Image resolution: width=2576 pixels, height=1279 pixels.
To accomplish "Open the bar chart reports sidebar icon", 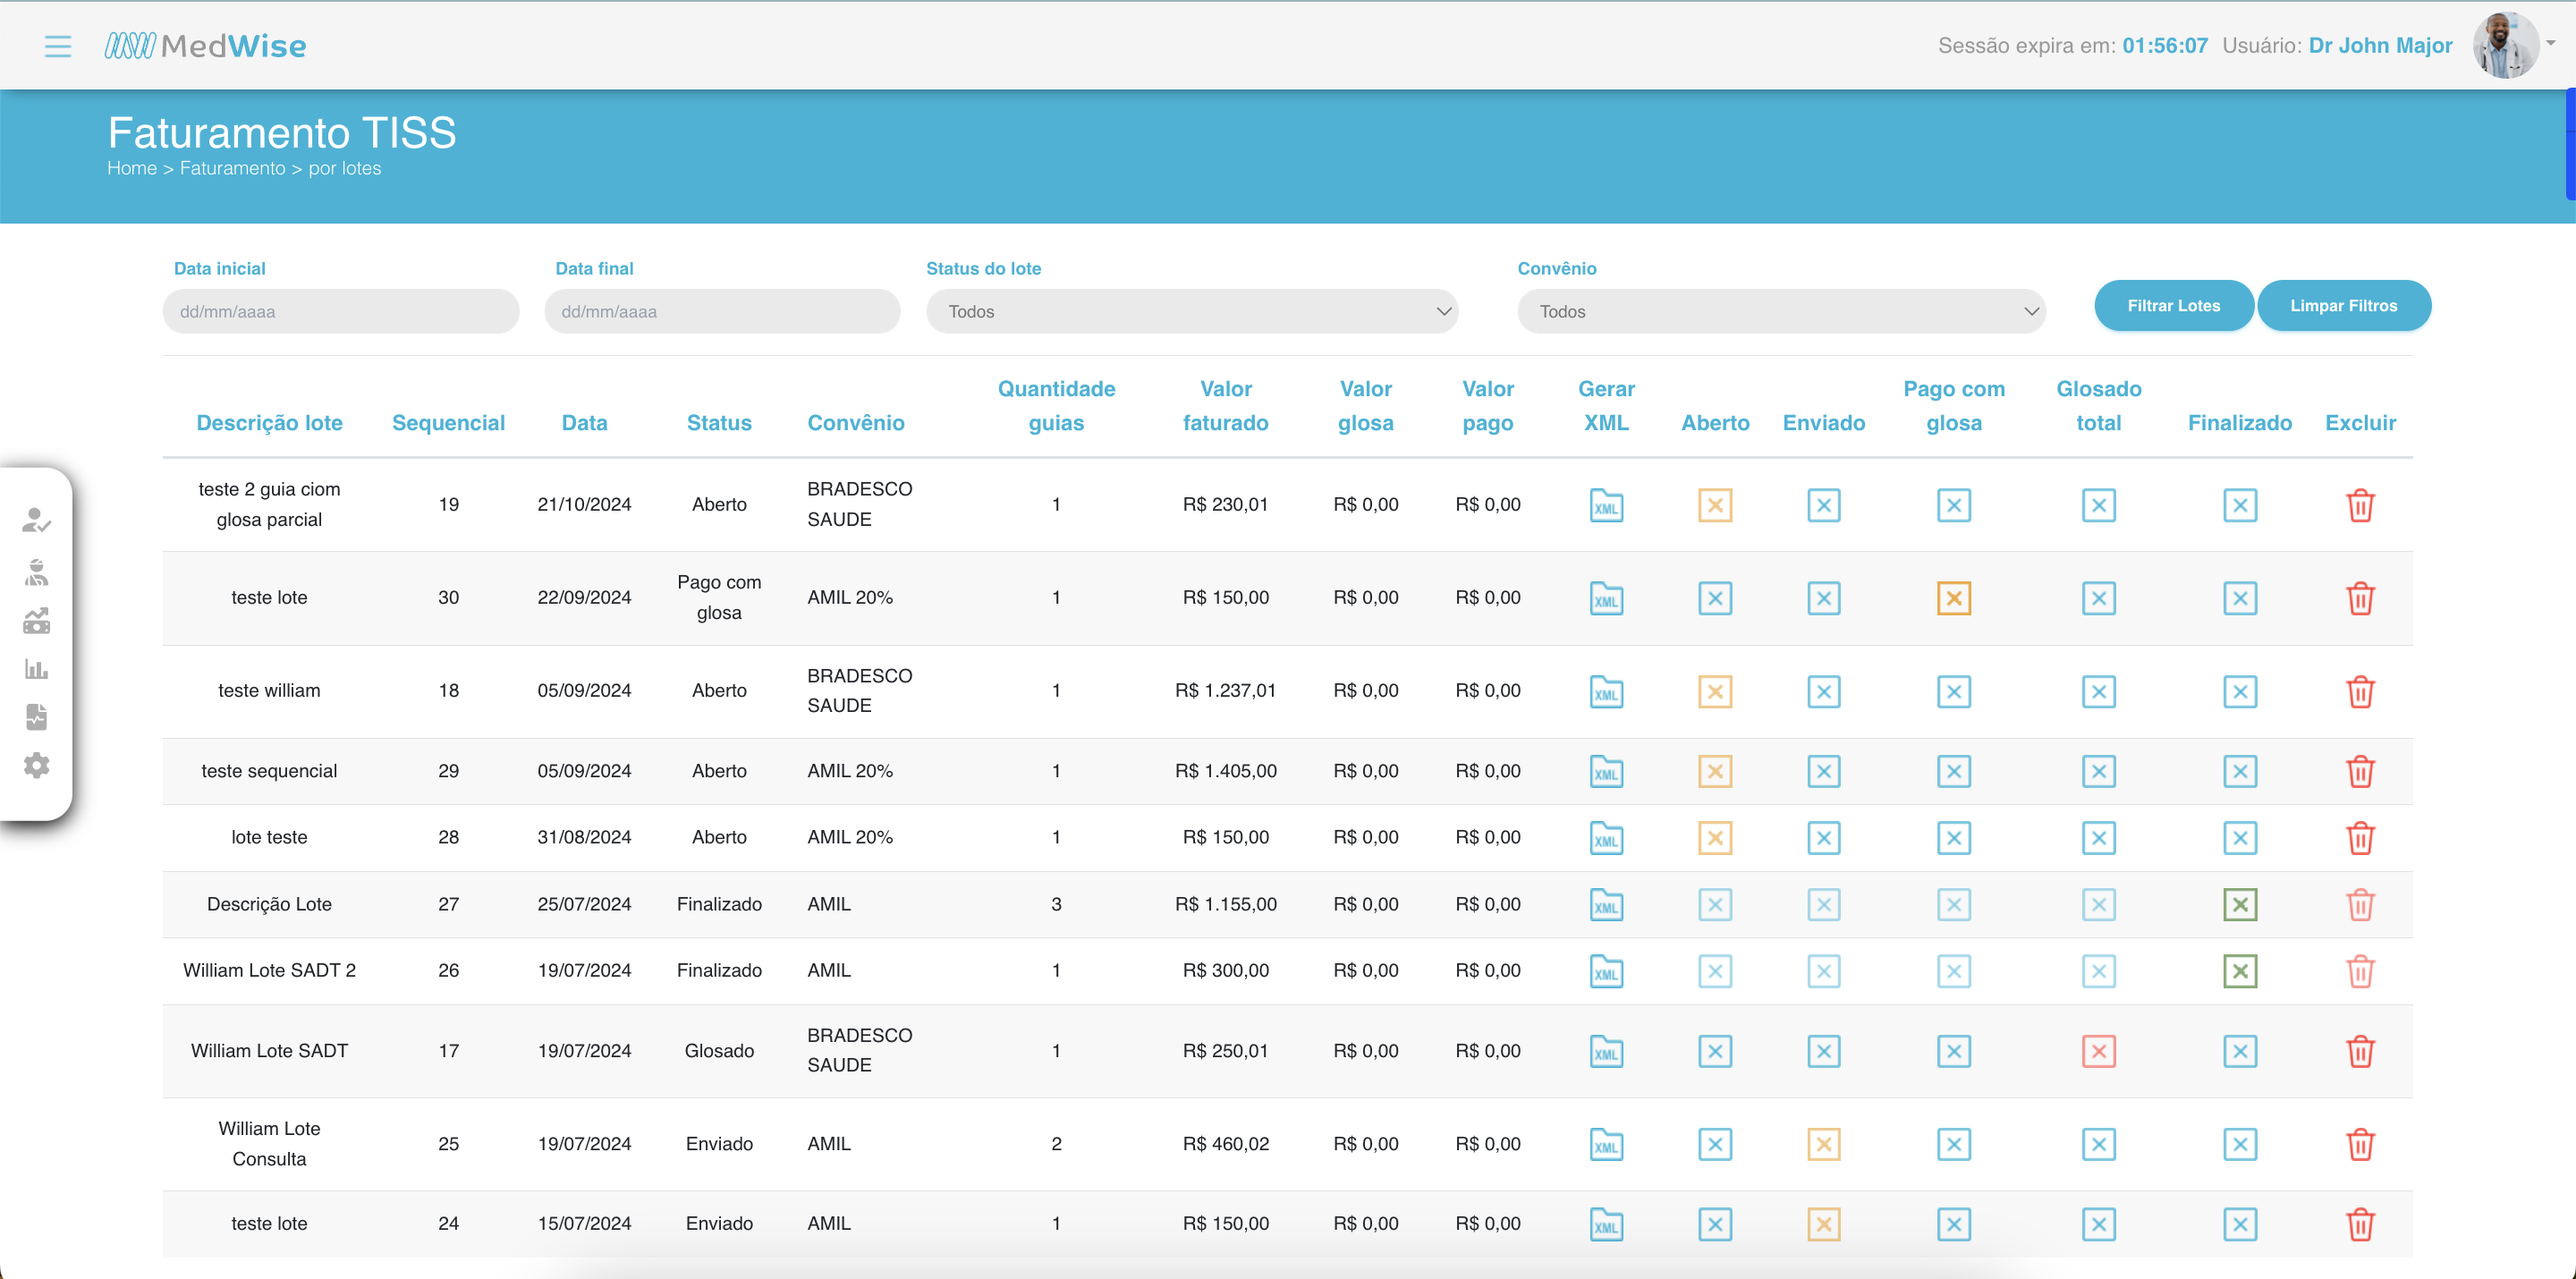I will [x=37, y=669].
